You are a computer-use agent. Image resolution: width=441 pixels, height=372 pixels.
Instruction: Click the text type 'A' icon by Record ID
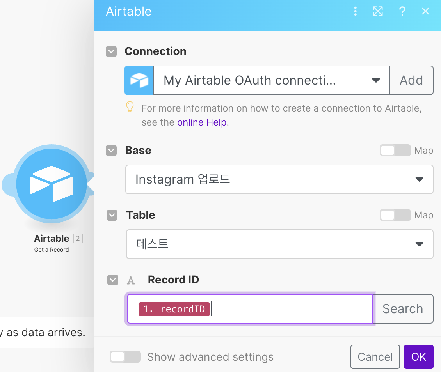click(x=131, y=280)
